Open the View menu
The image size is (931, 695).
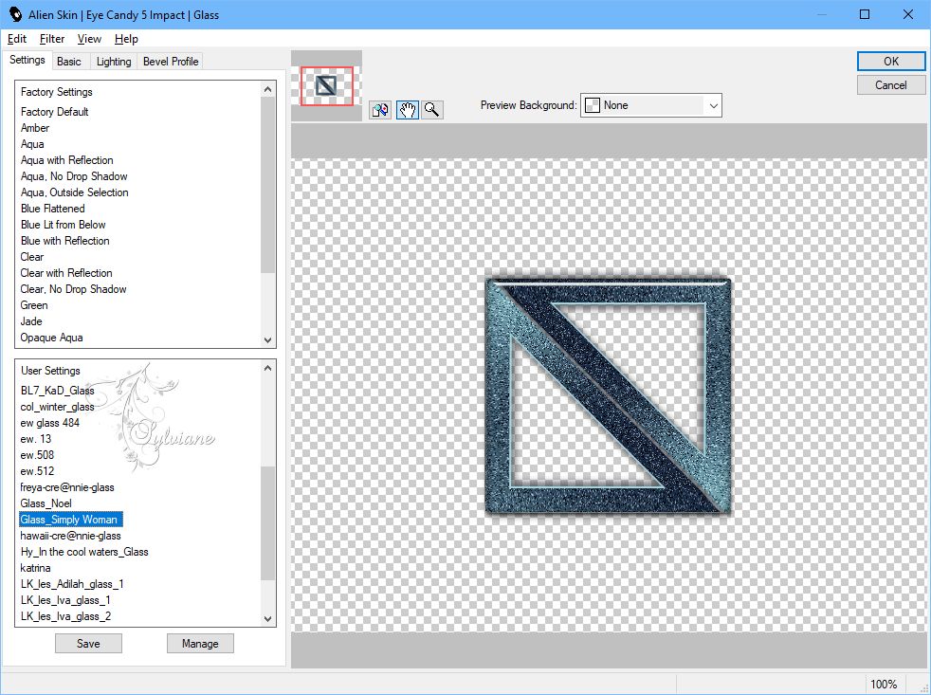[x=89, y=39]
